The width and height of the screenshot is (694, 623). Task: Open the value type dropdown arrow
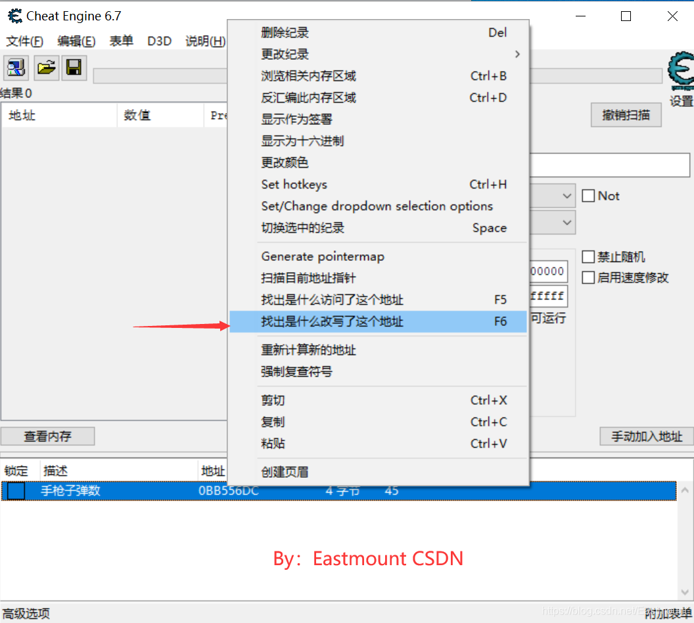(x=567, y=222)
